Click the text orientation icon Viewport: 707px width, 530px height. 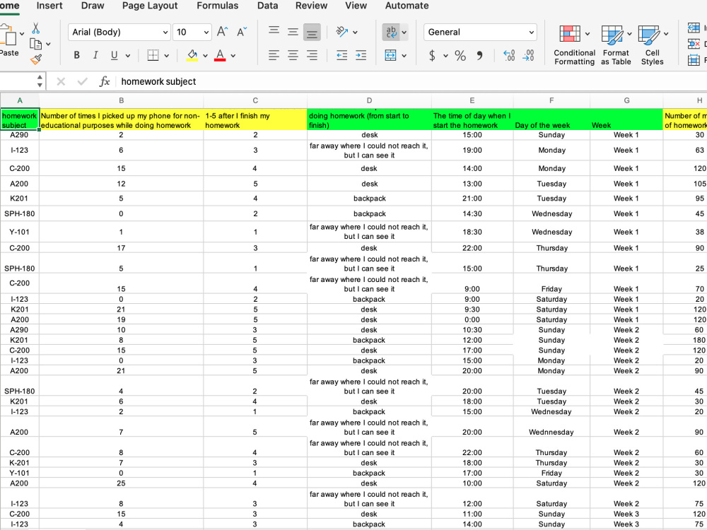[341, 32]
